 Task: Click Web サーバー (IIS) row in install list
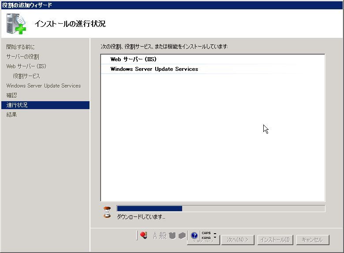click(x=213, y=59)
